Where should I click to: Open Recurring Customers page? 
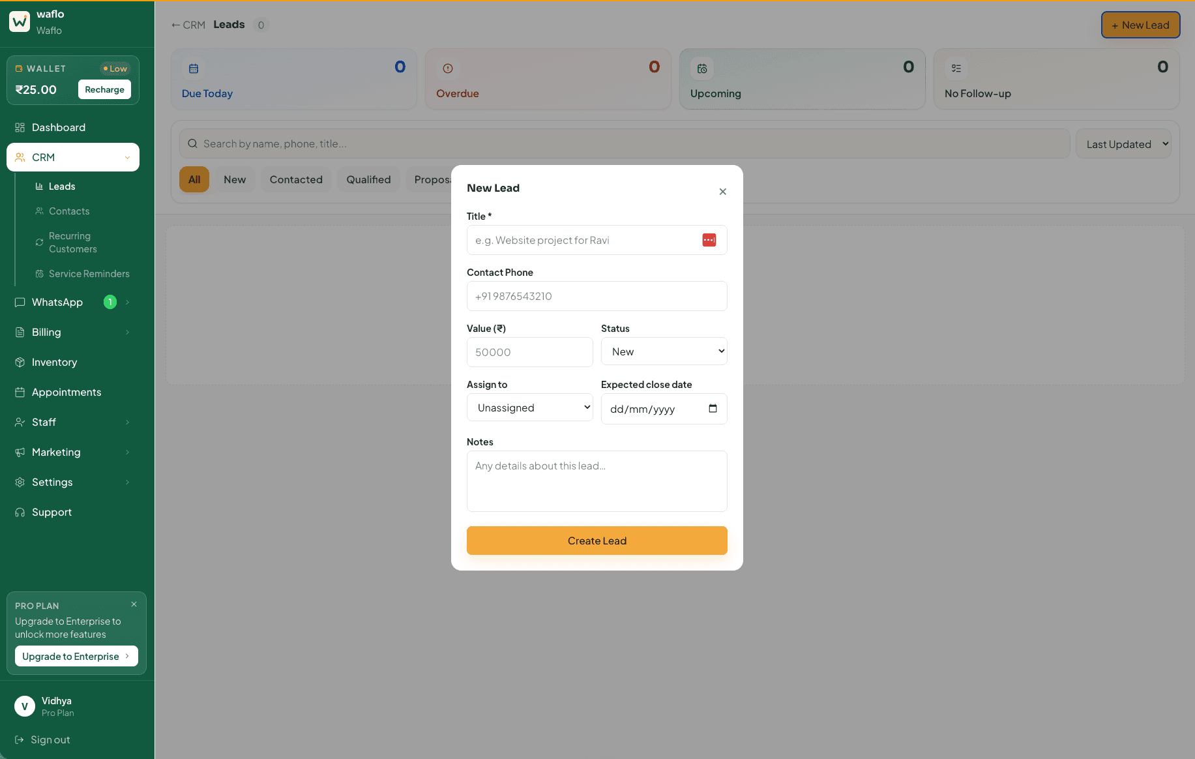coord(72,243)
